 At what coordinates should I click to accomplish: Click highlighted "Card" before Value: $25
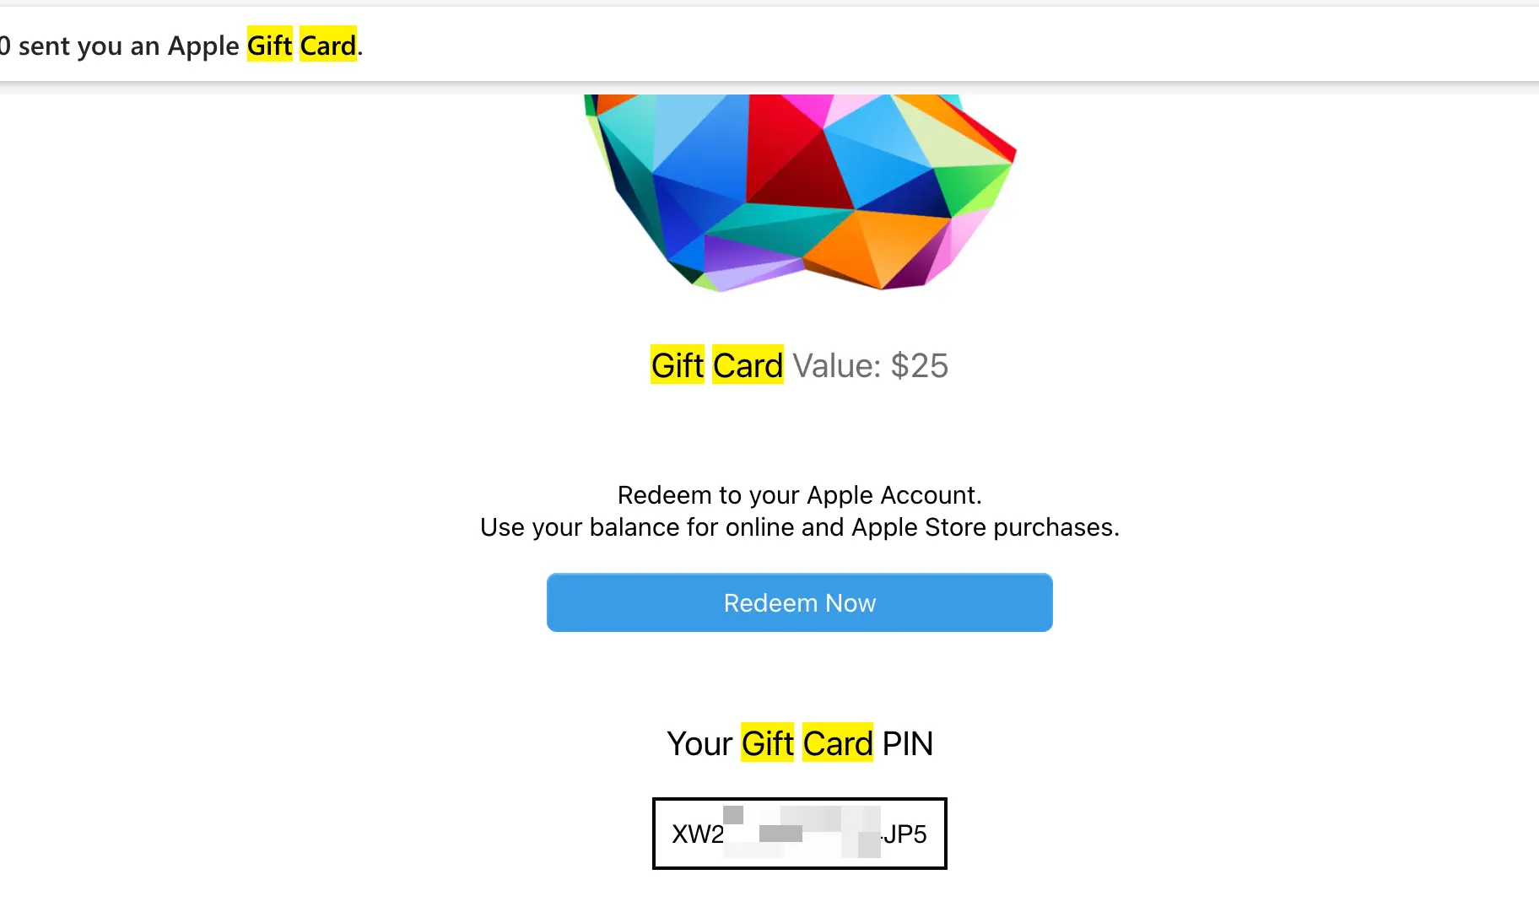[748, 365]
